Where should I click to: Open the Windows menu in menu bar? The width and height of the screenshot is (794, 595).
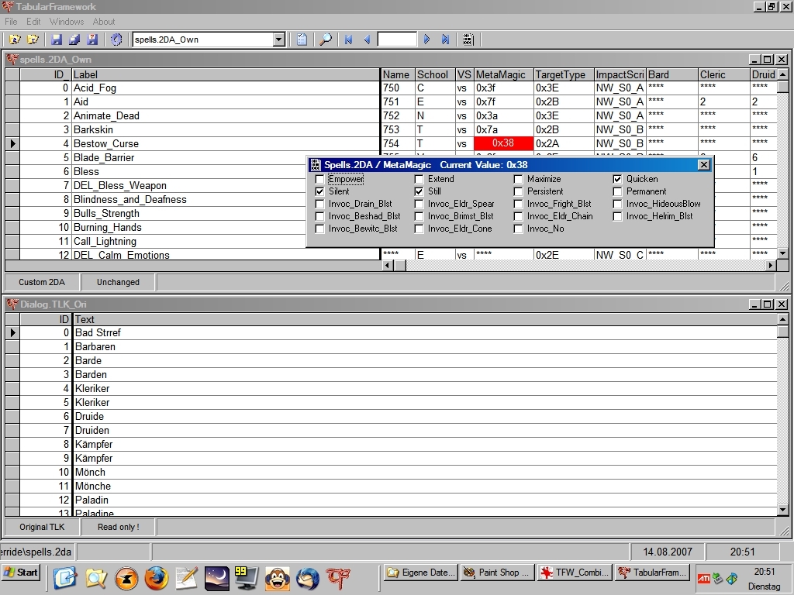(67, 22)
